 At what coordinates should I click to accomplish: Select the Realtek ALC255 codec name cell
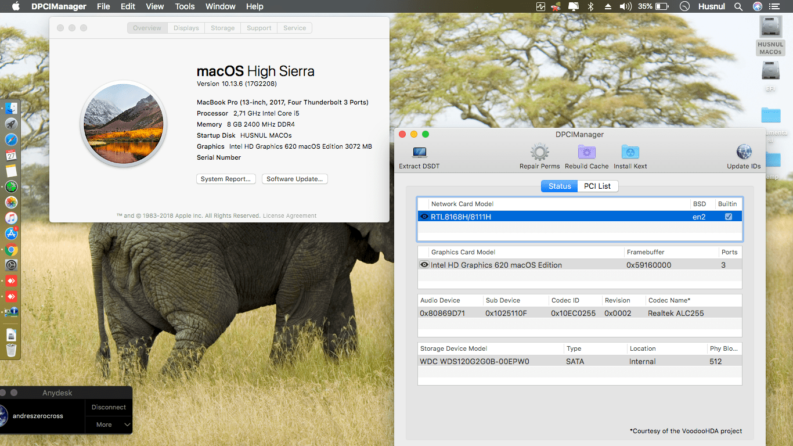[676, 313]
